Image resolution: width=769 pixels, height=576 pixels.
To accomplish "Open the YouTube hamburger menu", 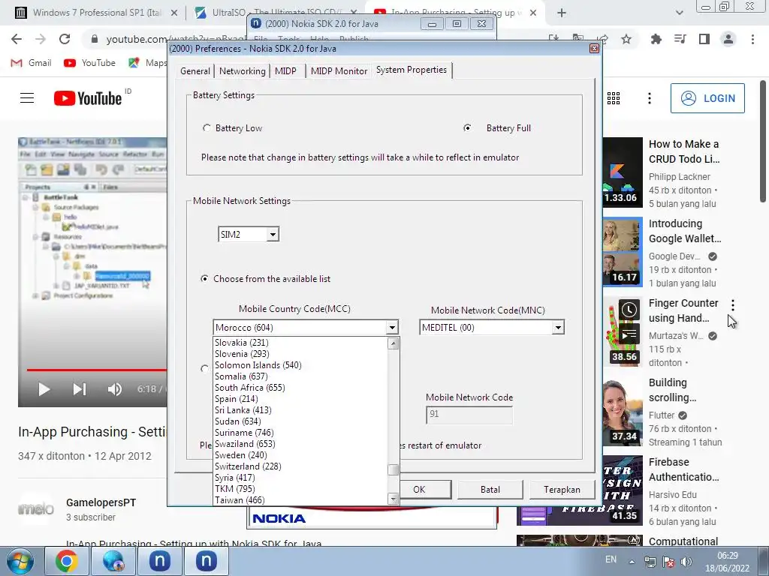I will (27, 98).
